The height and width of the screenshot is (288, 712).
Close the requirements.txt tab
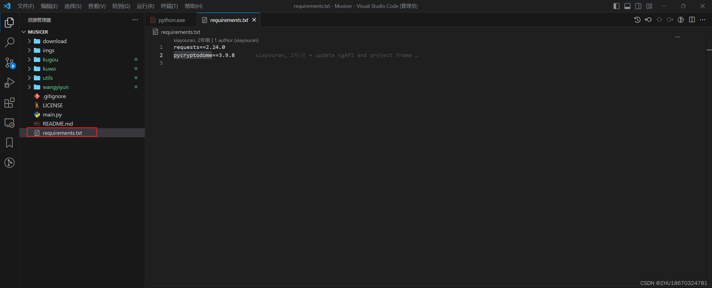[x=254, y=20]
